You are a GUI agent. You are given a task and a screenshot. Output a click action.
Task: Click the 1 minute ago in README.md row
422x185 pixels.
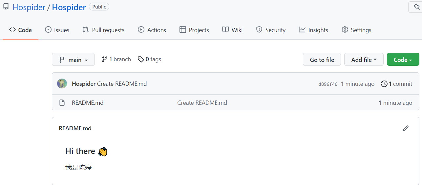(x=395, y=103)
